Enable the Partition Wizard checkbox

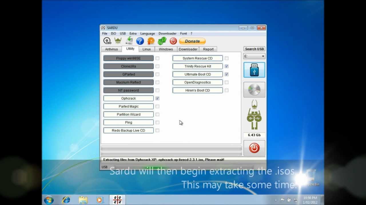point(157,114)
